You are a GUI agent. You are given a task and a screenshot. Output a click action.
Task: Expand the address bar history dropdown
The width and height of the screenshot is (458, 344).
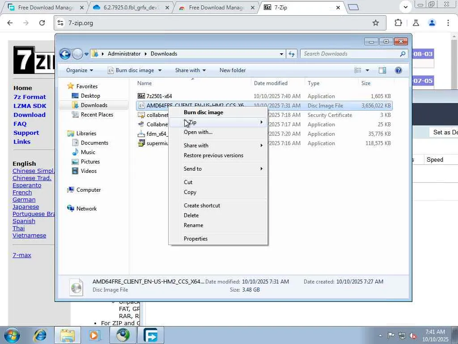281,54
